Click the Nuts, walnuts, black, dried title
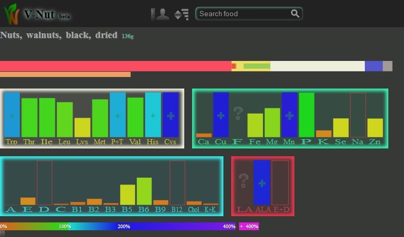This screenshot has width=404, height=237. coord(59,35)
